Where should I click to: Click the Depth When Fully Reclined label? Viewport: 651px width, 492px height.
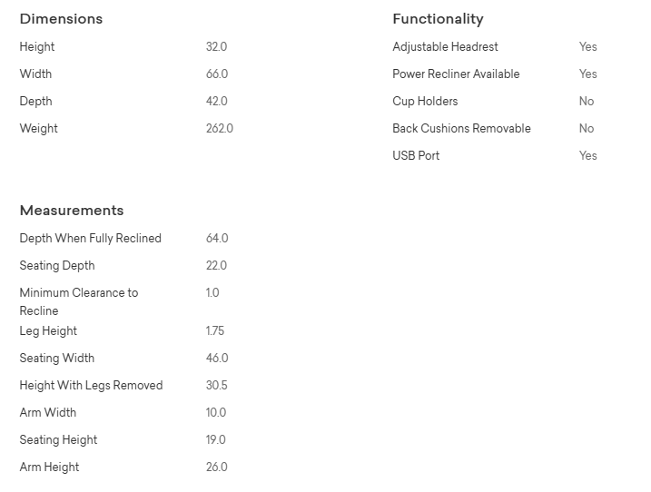91,239
